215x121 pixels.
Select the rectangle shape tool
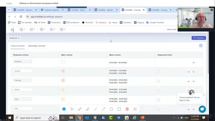119,109
